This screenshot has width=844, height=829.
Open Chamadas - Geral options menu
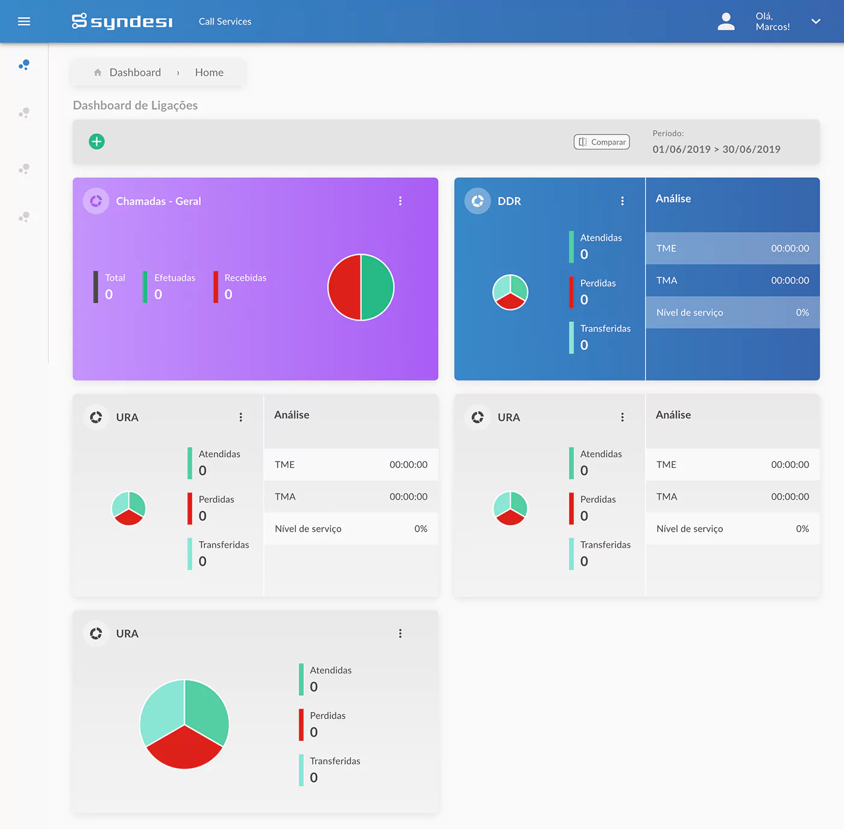[400, 201]
